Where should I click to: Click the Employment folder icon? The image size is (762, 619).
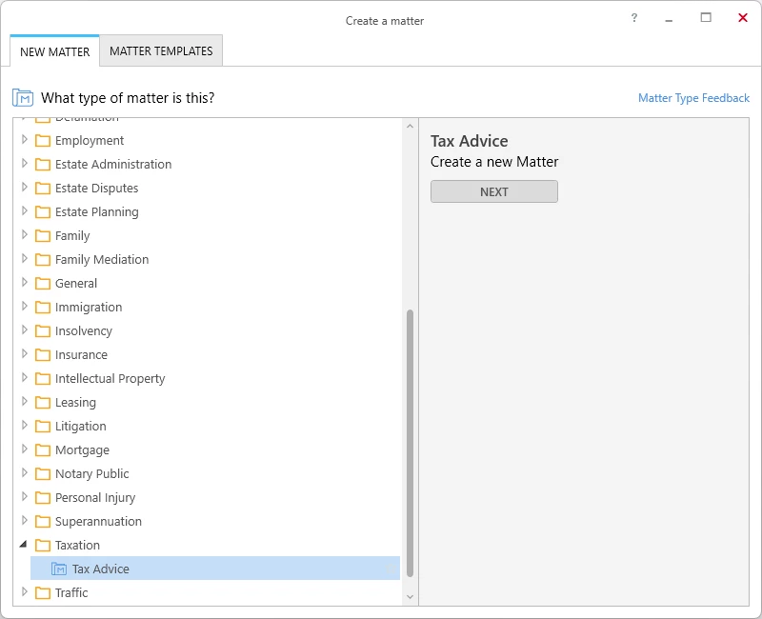(43, 140)
